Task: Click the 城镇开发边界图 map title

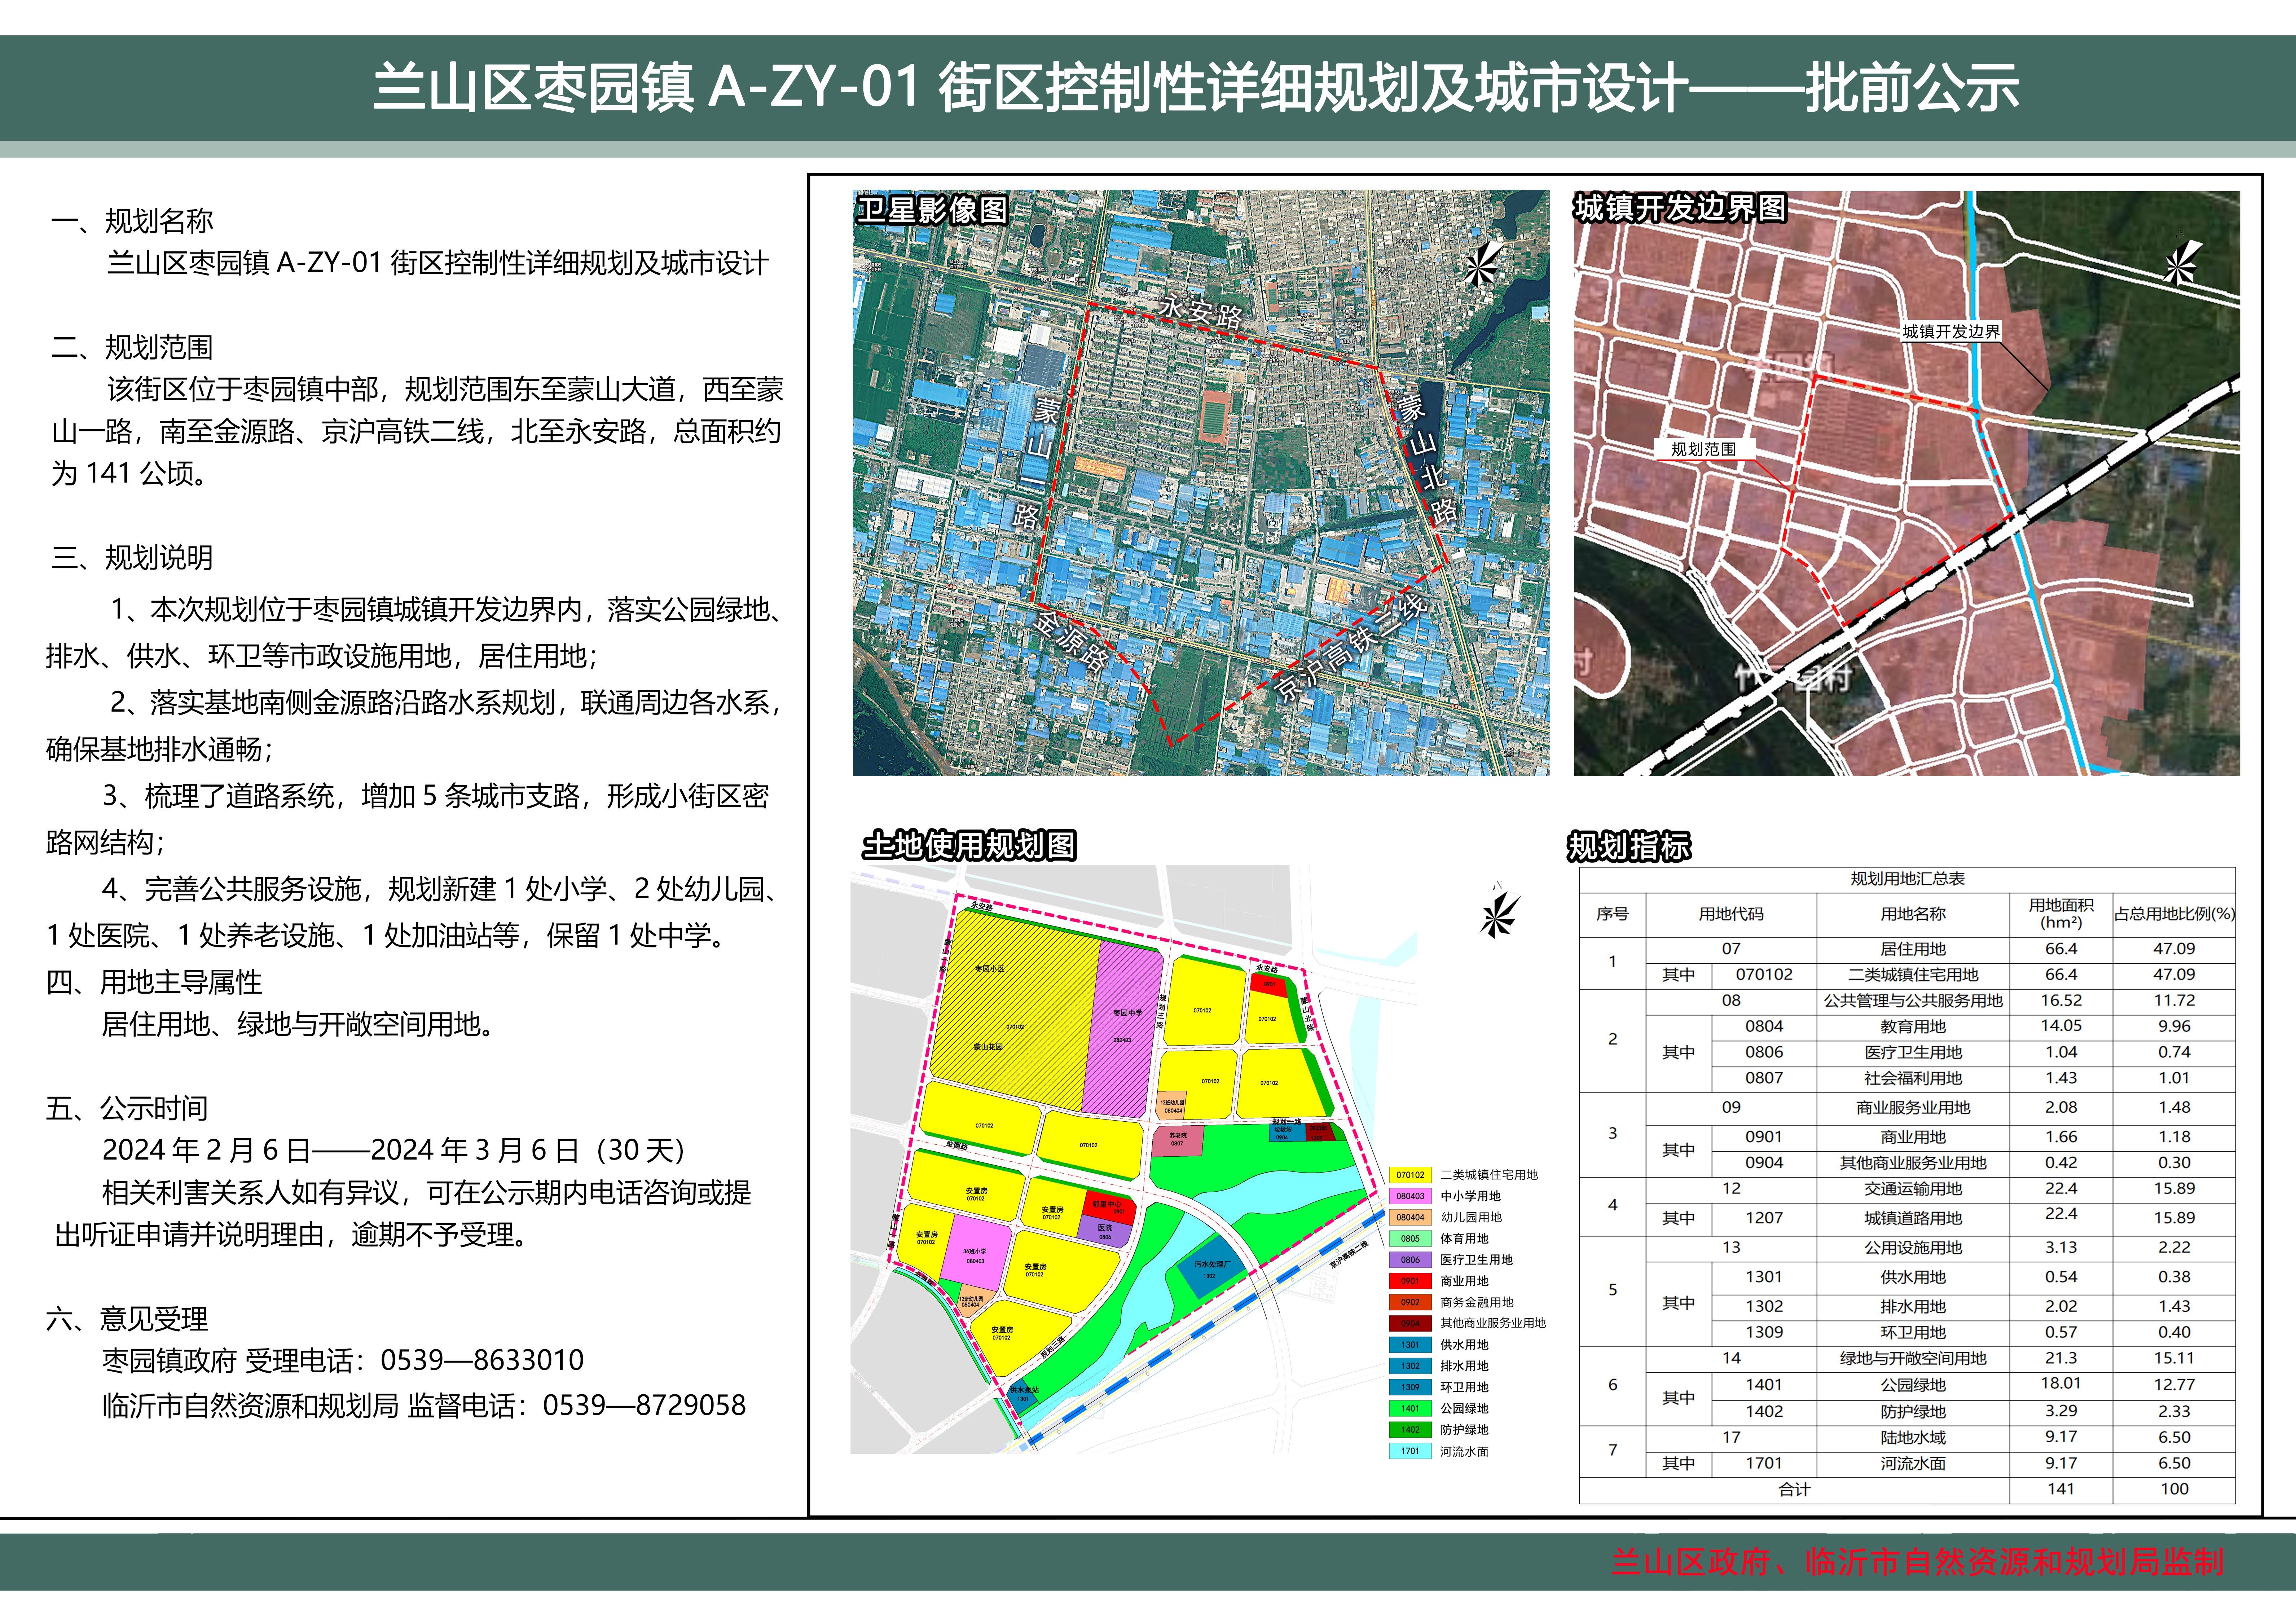Action: (1680, 208)
